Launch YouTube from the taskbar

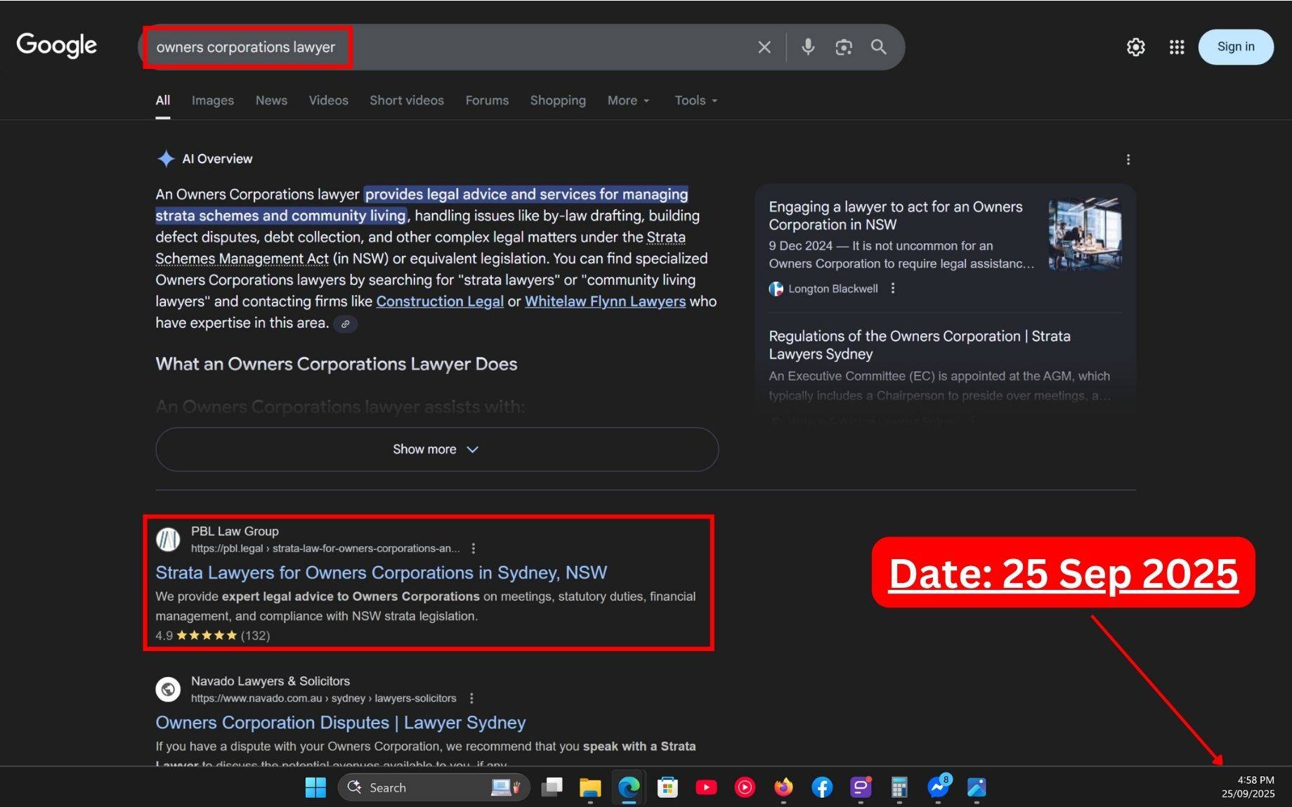[705, 787]
